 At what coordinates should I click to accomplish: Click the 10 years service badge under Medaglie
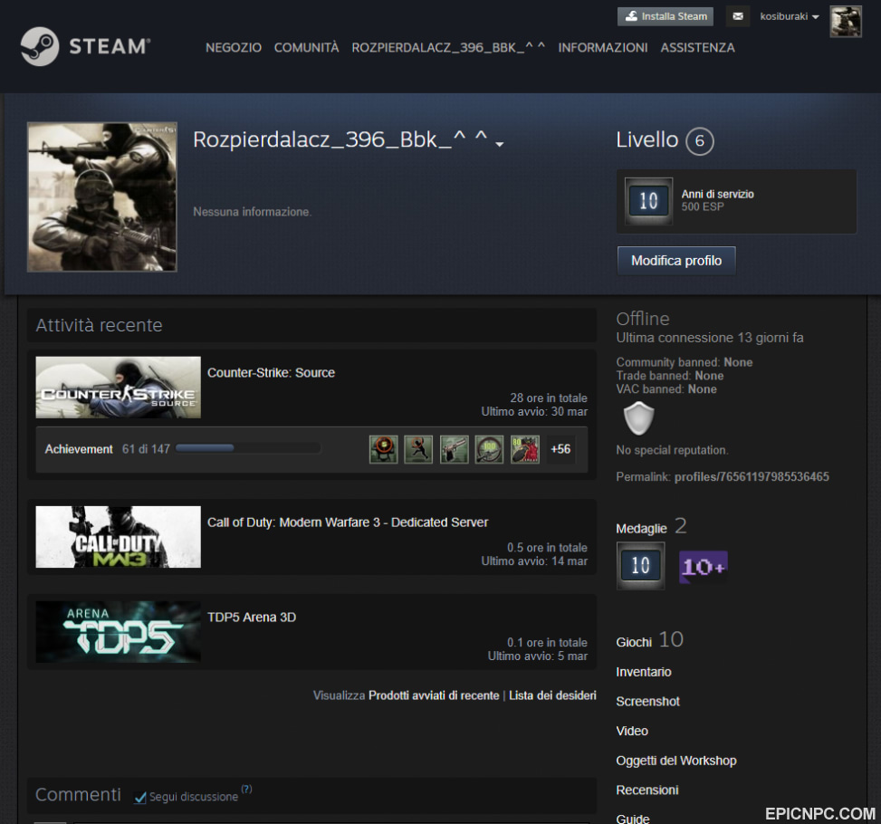point(640,566)
